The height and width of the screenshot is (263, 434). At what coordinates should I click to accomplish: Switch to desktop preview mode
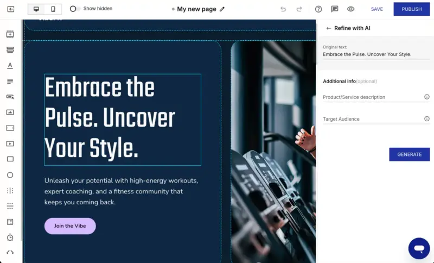pos(36,9)
